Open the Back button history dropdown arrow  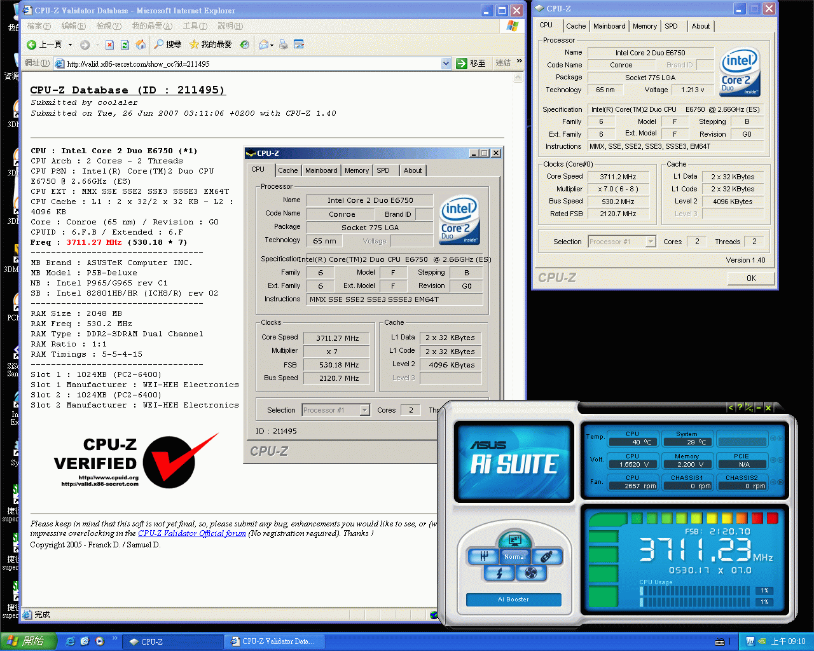coord(70,45)
